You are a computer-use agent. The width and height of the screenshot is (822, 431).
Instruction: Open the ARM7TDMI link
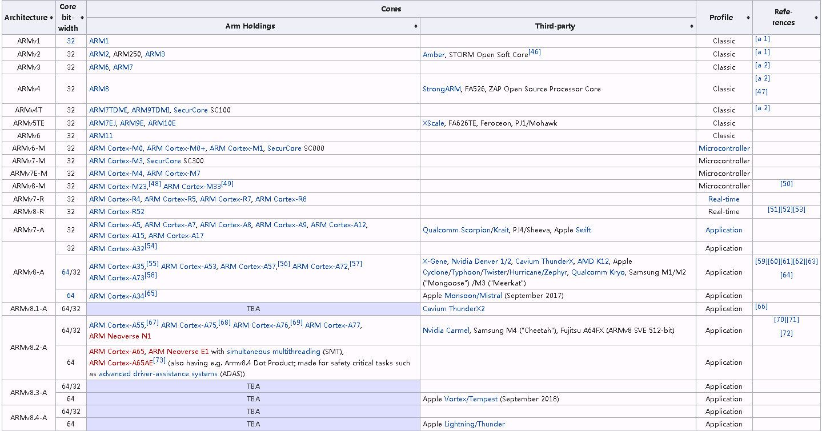point(108,110)
